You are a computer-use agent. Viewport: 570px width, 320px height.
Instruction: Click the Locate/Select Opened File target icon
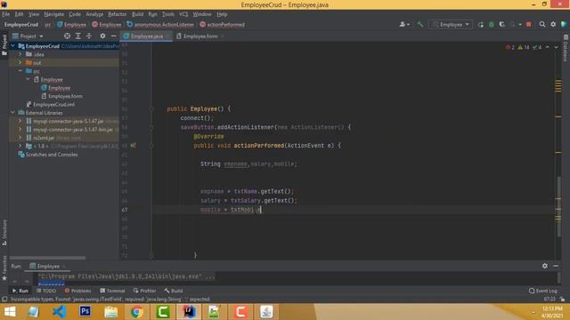coord(67,36)
